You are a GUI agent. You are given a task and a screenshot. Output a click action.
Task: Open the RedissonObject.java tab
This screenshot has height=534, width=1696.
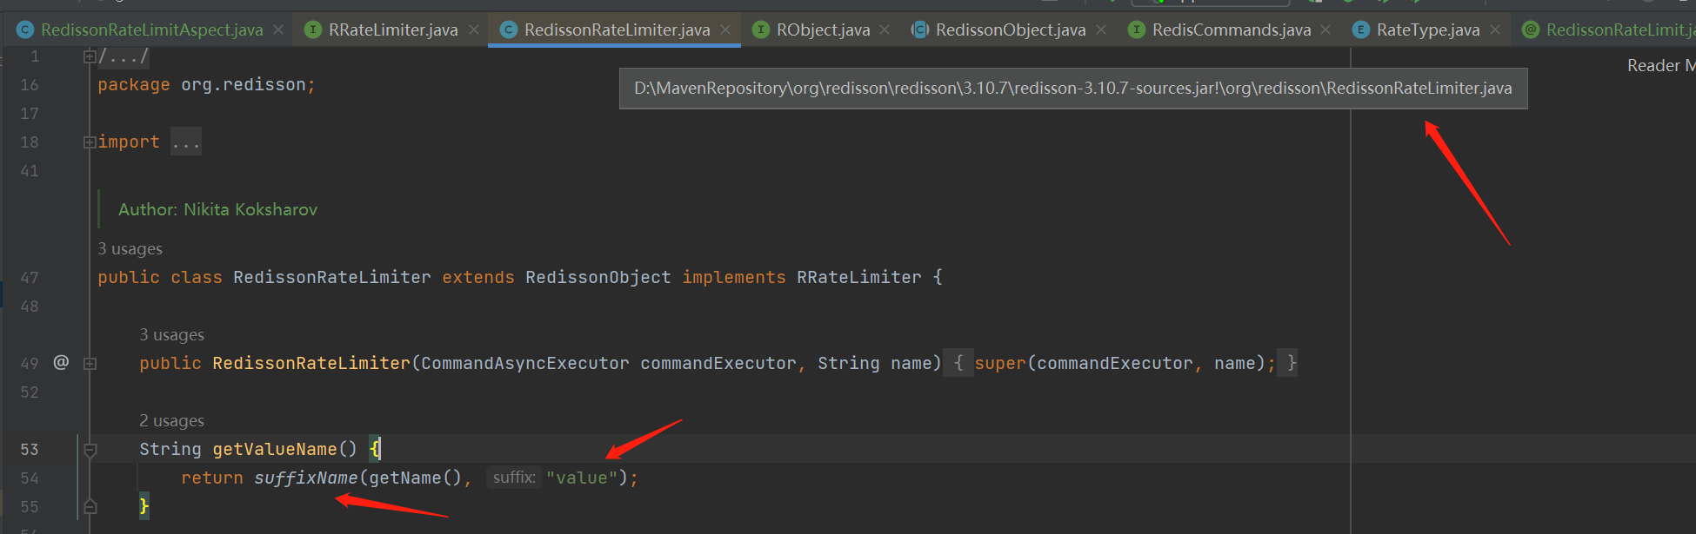1010,30
